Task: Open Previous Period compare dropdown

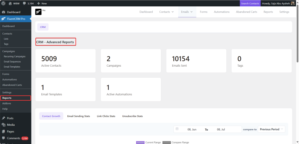Action: pyautogui.click(x=272, y=129)
